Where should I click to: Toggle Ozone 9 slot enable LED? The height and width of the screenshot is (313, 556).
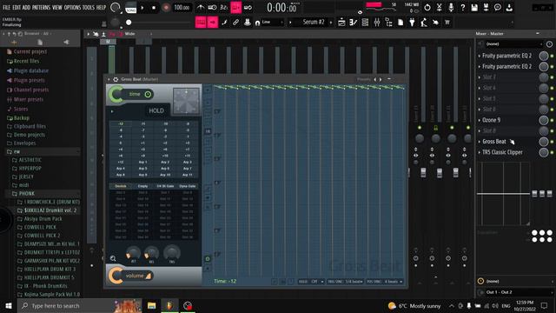click(553, 120)
